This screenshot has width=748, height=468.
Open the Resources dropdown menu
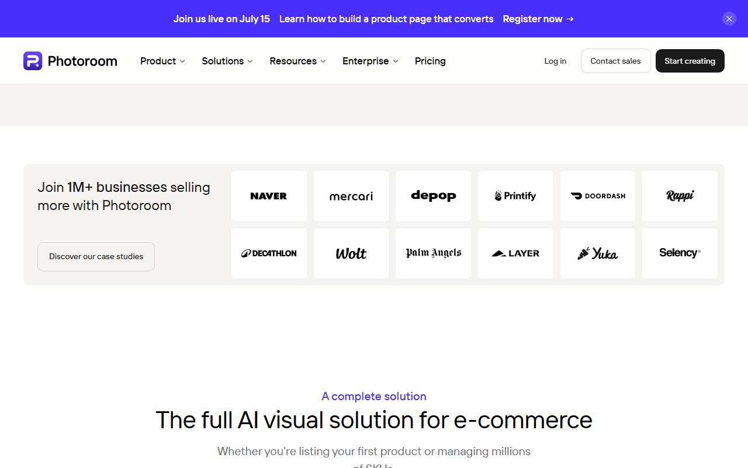(x=297, y=61)
